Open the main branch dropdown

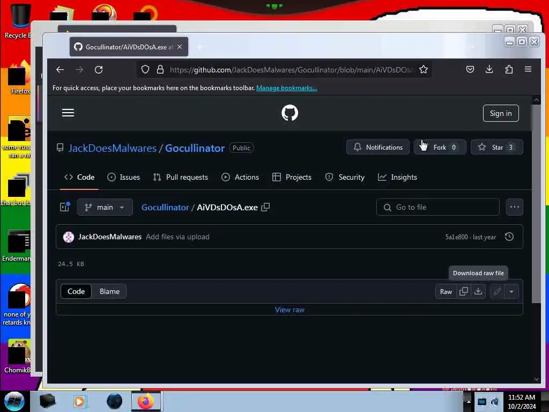[105, 207]
